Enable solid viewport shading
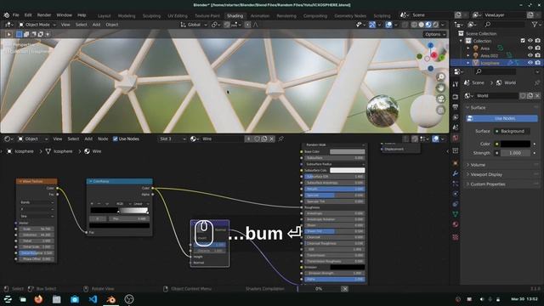This screenshot has height=306, width=544. point(422,25)
